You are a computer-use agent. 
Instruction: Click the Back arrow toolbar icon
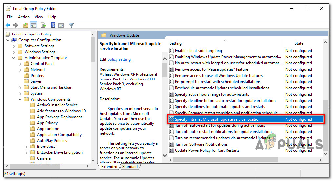coord(8,25)
